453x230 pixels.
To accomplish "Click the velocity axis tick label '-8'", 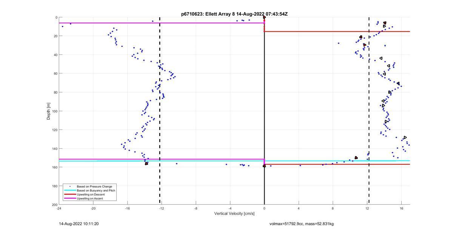I will coord(196,208).
